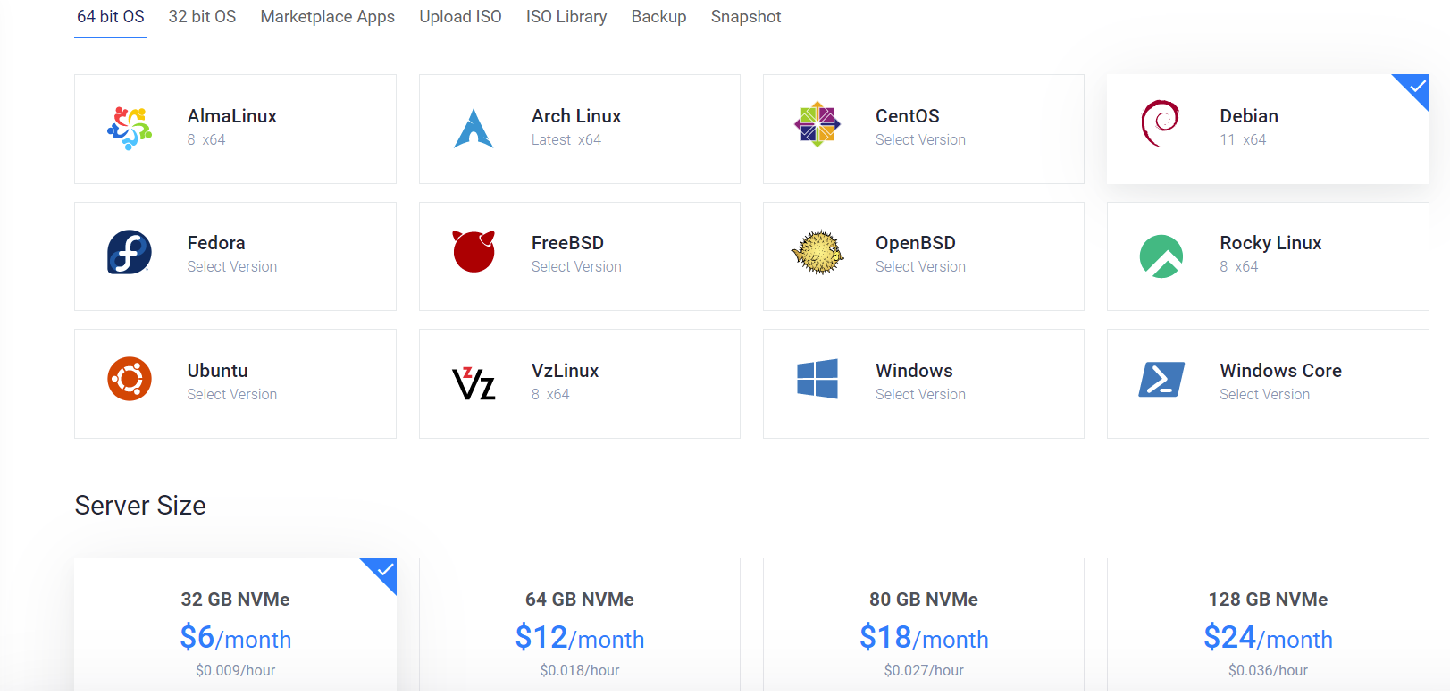Open CentOS Select Version dropdown
The height and width of the screenshot is (696, 1450).
[920, 139]
